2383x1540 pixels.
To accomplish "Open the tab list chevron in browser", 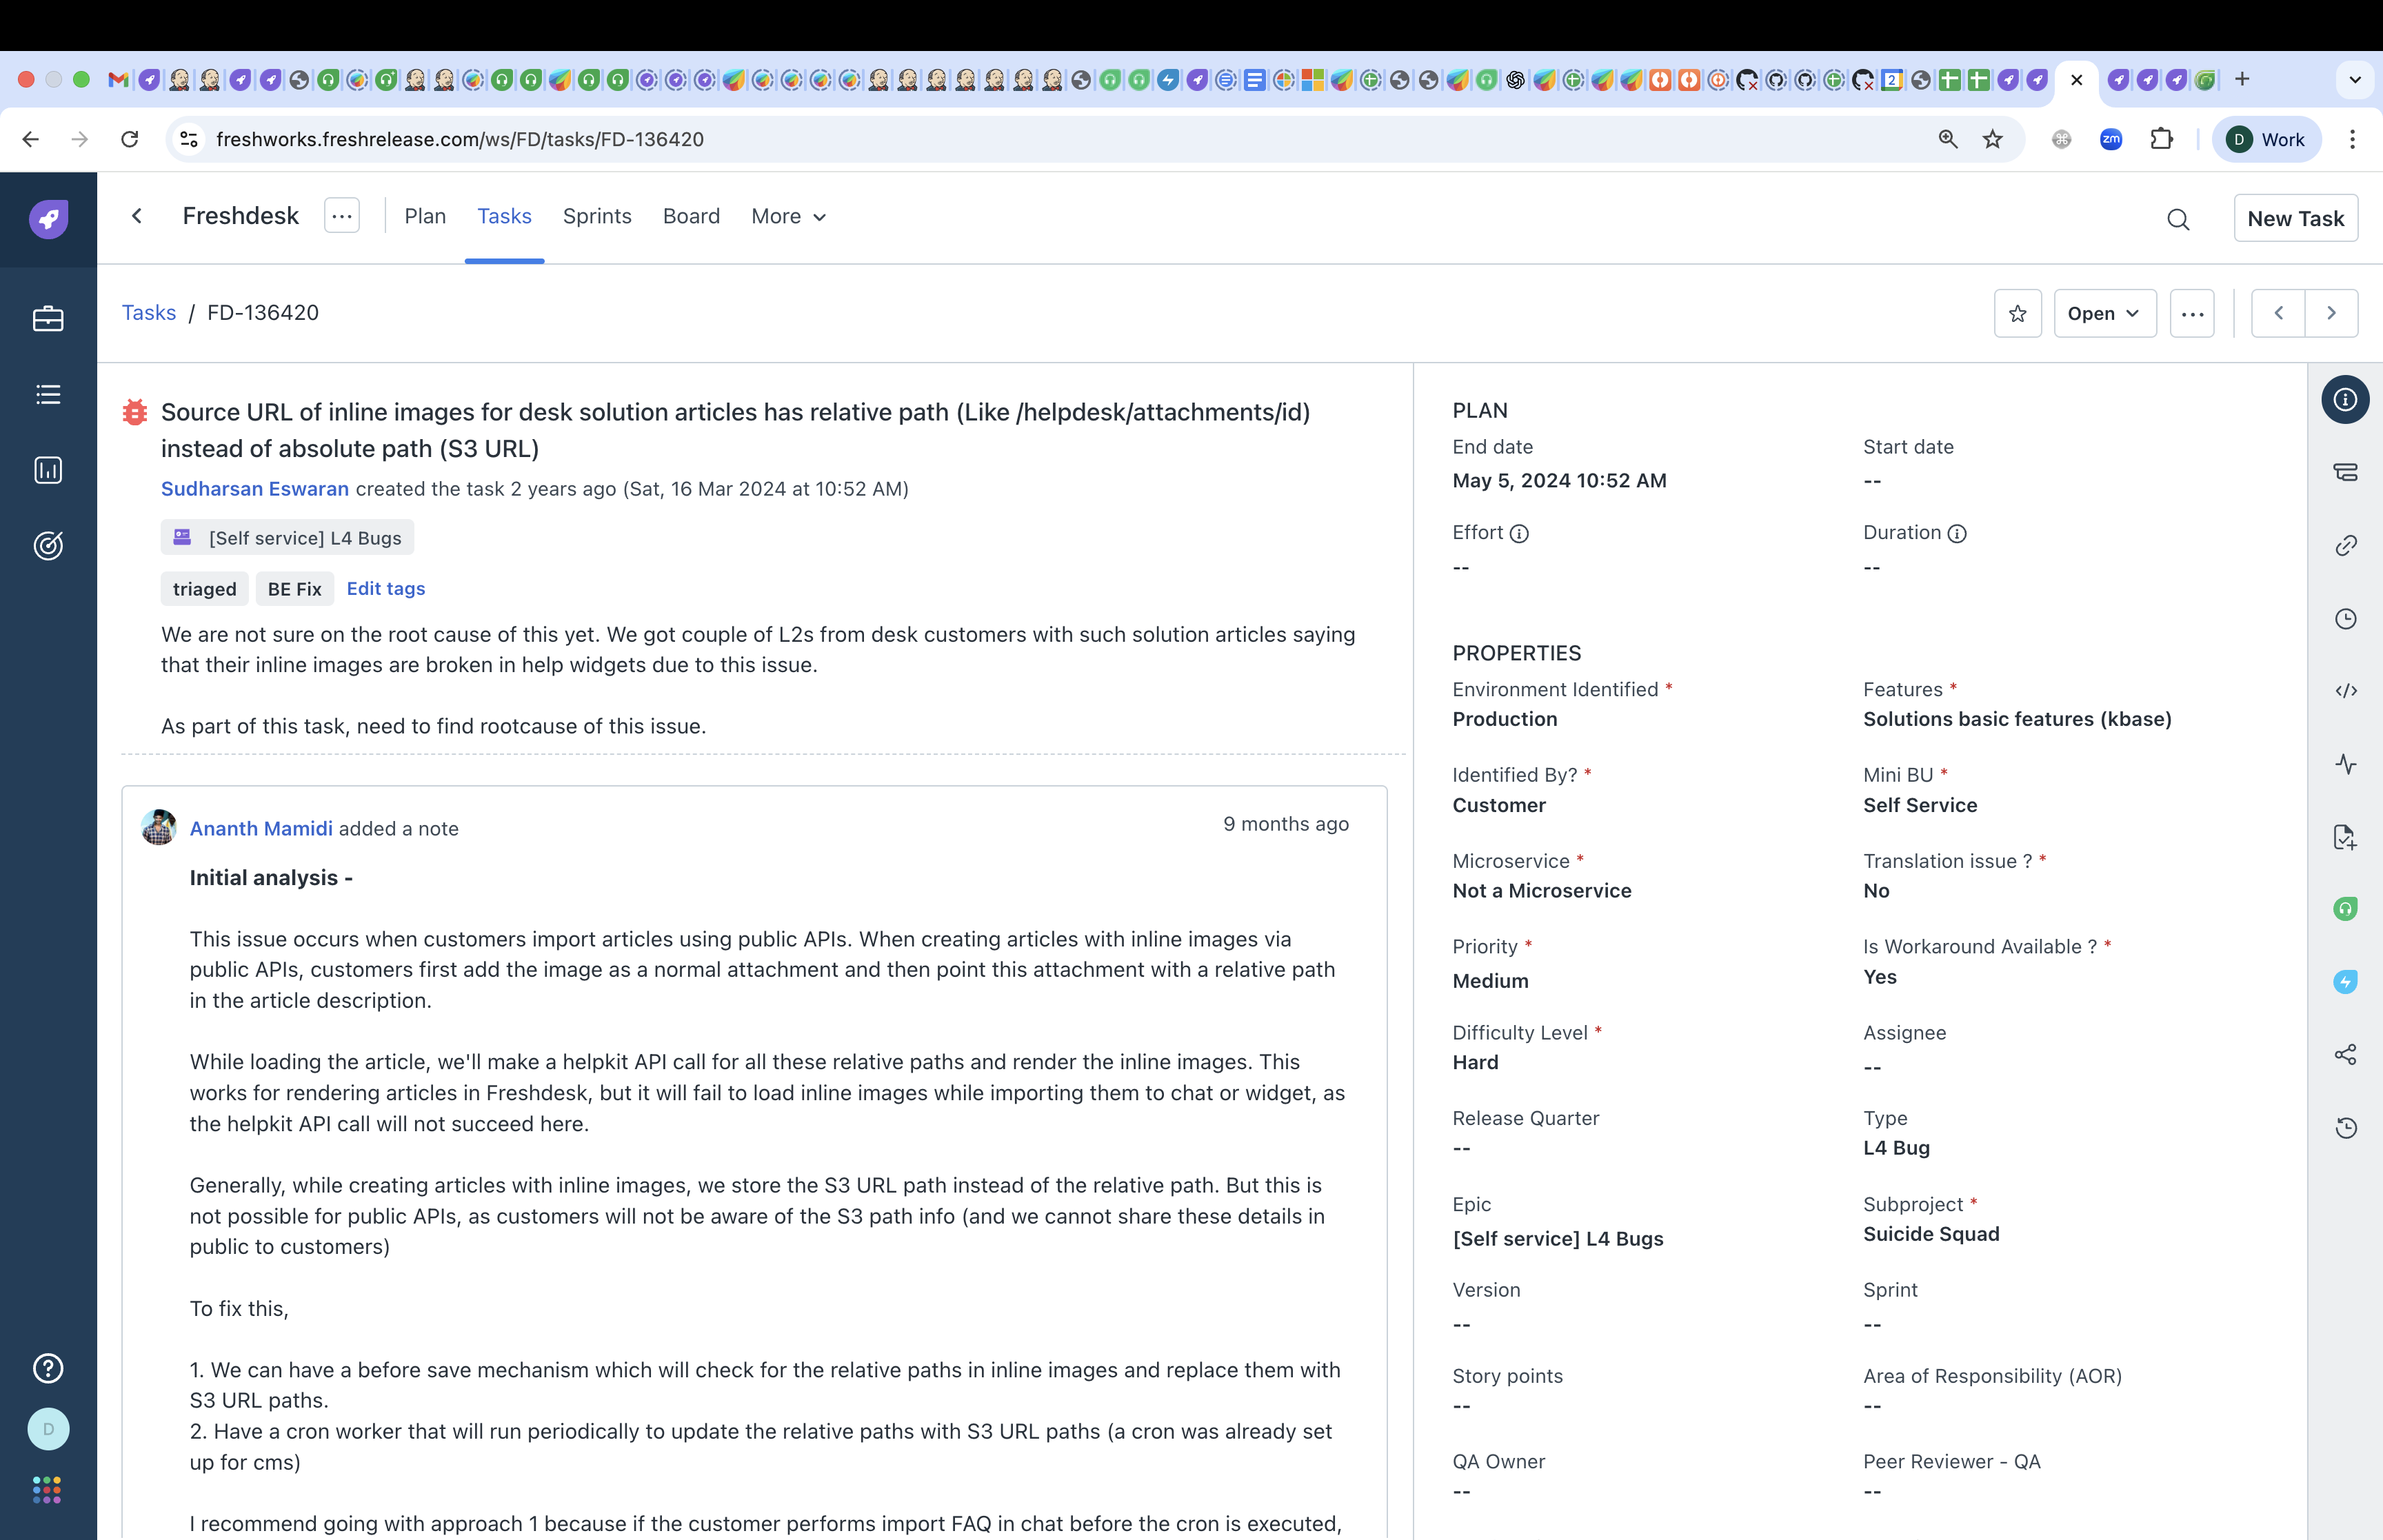I will 2354,79.
